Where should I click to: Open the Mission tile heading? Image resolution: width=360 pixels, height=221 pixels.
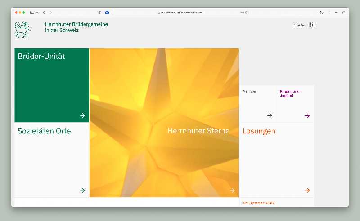pyautogui.click(x=249, y=91)
